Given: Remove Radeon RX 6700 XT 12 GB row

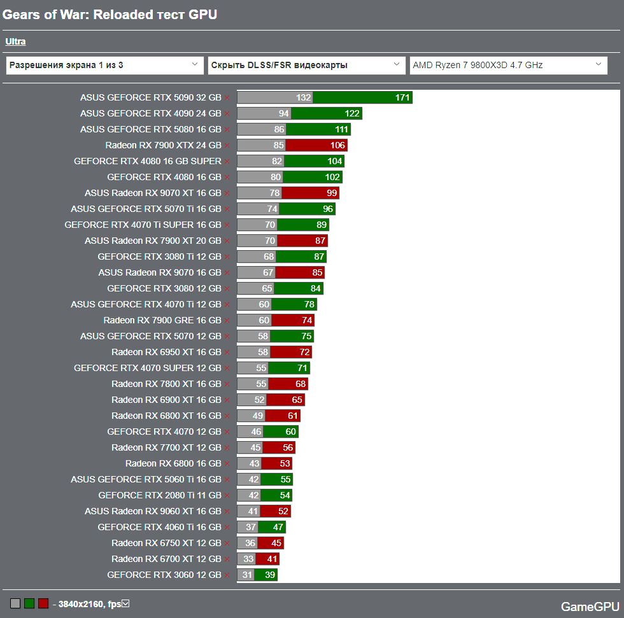Looking at the screenshot, I should point(227,559).
